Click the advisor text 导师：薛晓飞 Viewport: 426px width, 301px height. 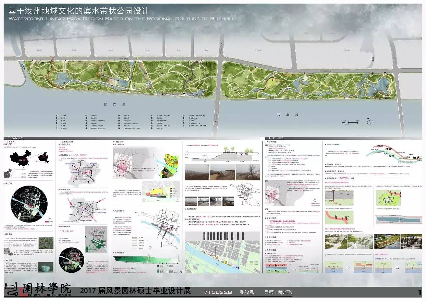[x=278, y=292]
